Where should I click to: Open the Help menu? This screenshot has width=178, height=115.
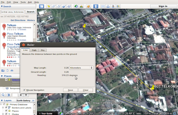(36, 2)
